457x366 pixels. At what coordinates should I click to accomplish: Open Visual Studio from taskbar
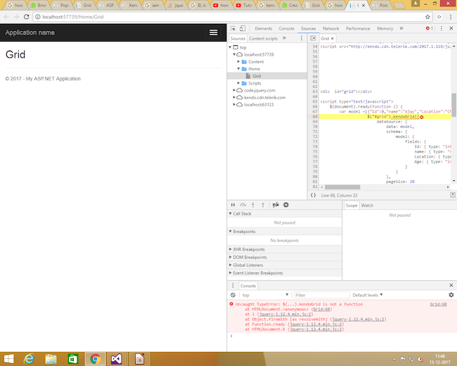tap(116, 359)
